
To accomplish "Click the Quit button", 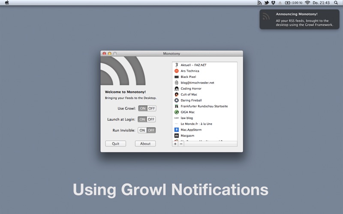I will click(x=115, y=143).
